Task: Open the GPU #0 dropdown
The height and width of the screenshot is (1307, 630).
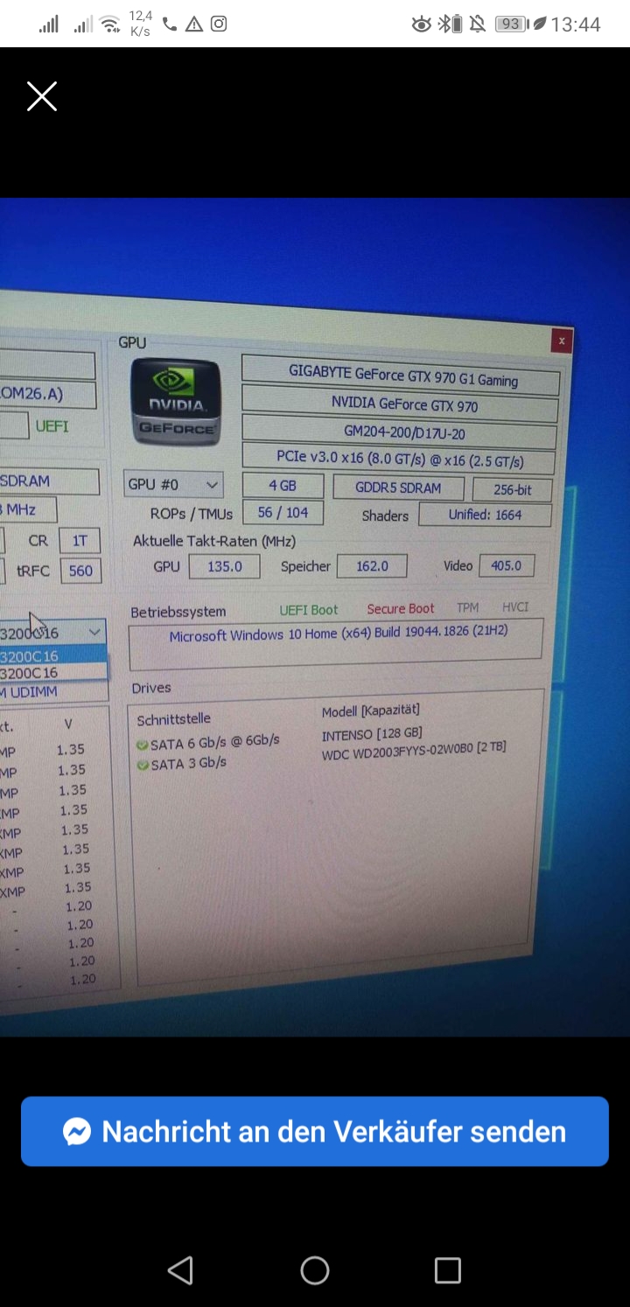Action: [173, 484]
